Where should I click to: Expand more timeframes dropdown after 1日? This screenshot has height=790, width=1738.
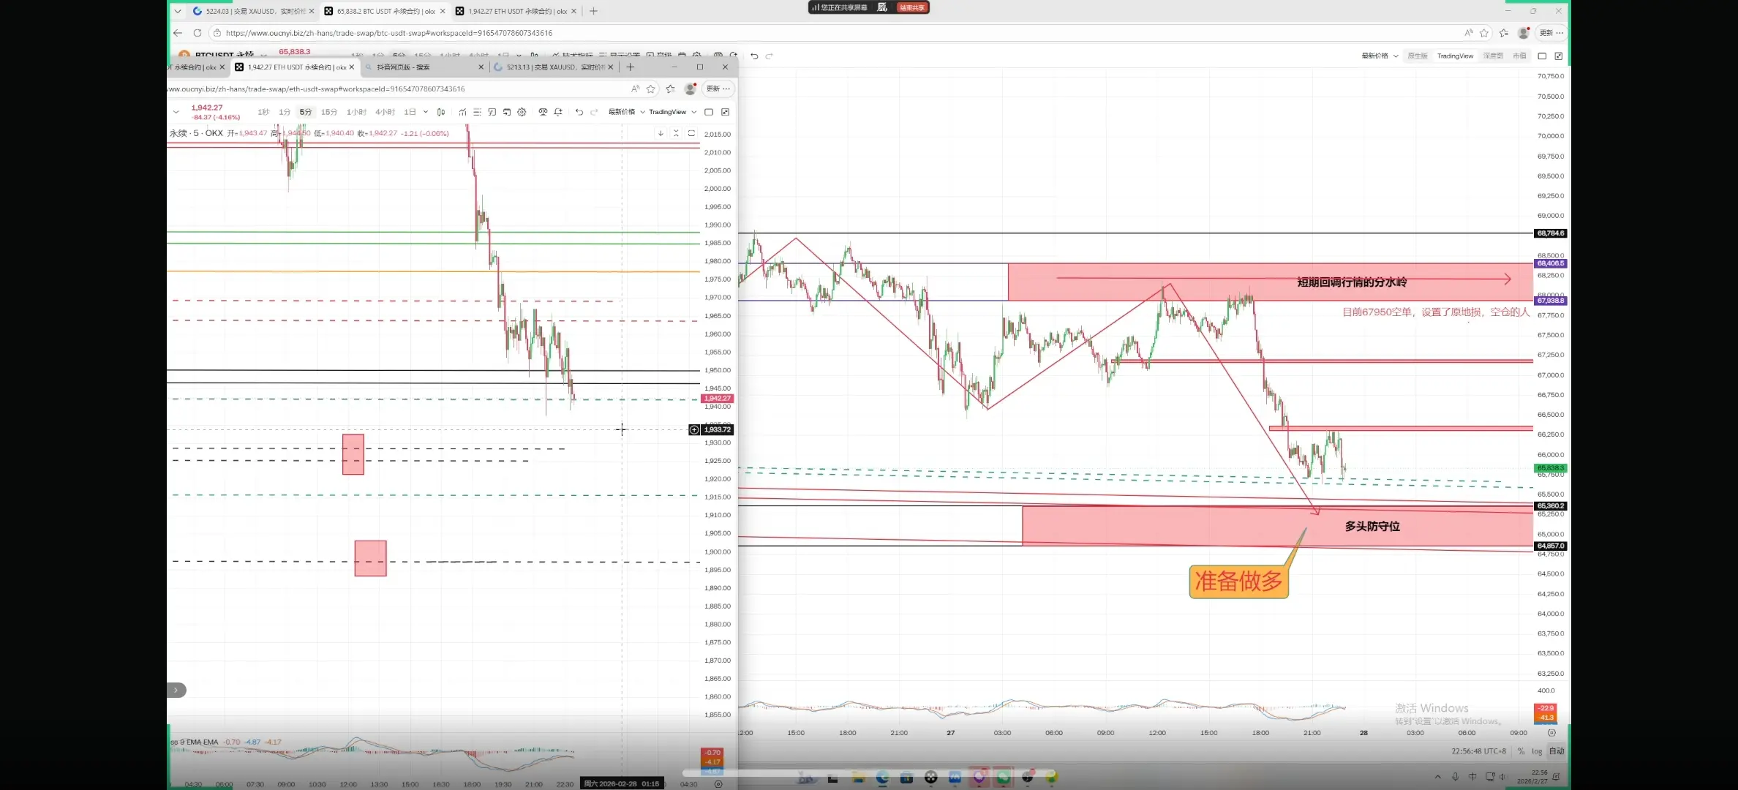tap(426, 112)
